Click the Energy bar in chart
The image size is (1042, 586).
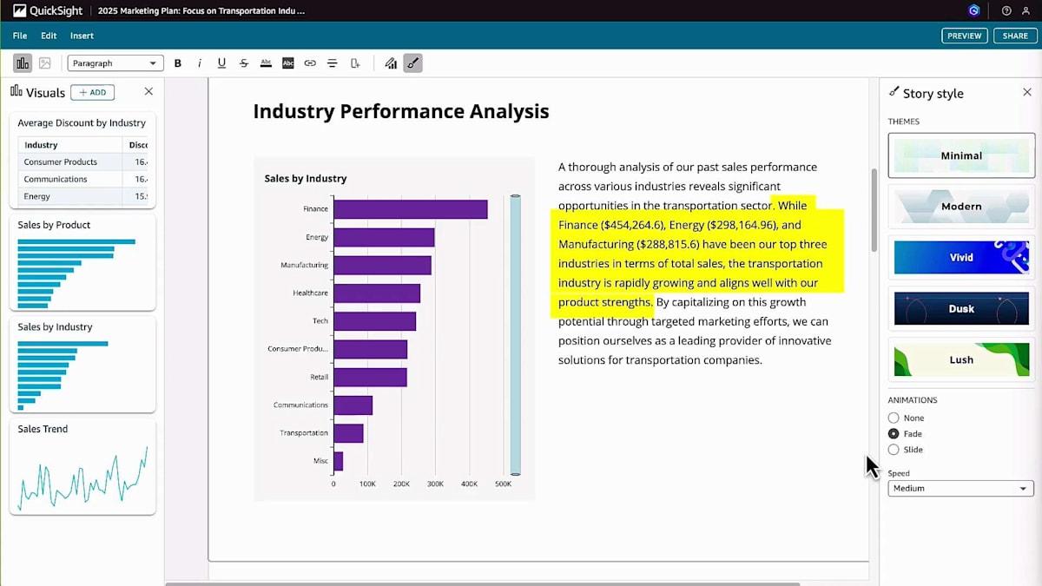pyautogui.click(x=384, y=237)
